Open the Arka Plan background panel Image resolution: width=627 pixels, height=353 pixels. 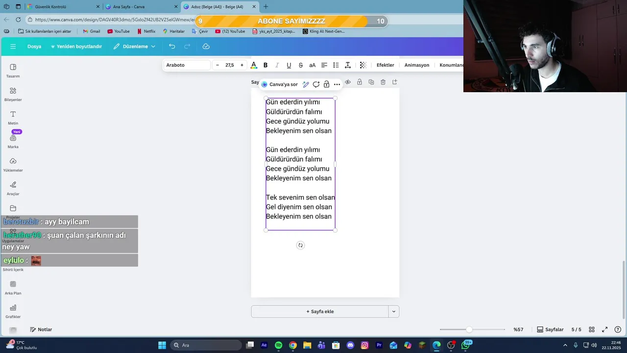pyautogui.click(x=13, y=288)
